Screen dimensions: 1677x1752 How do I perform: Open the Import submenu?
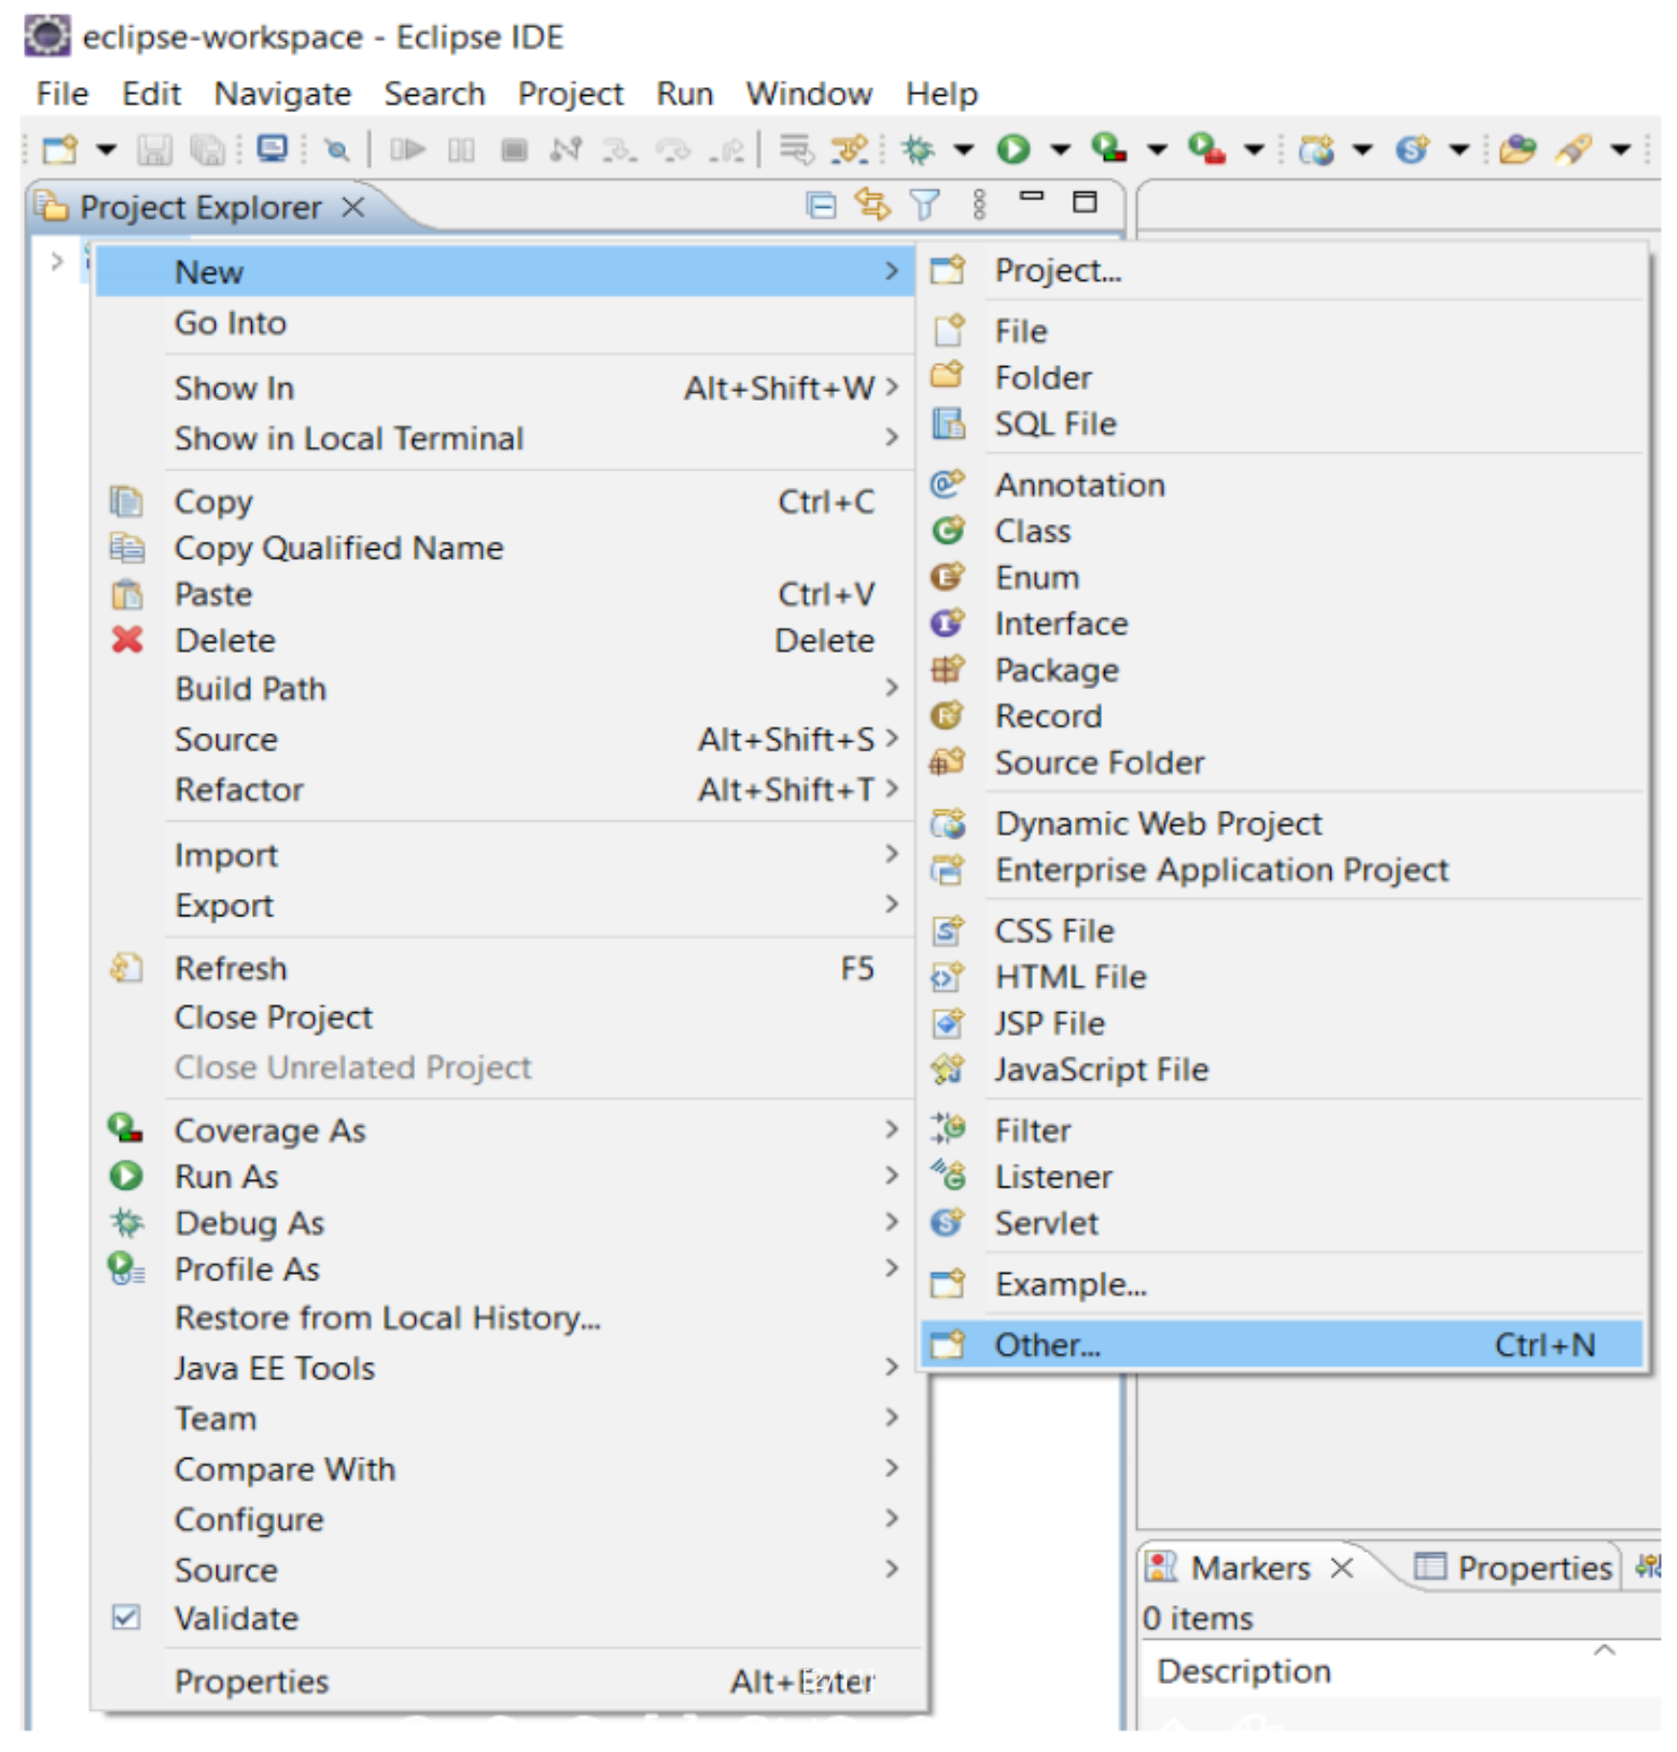point(504,855)
